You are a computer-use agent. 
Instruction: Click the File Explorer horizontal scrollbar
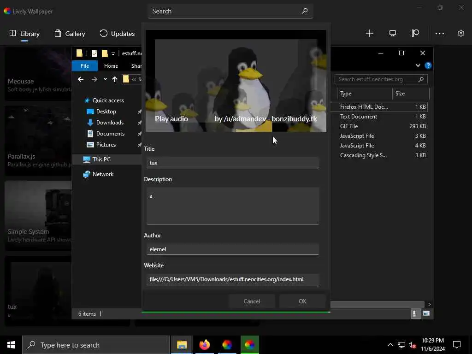coord(378,304)
